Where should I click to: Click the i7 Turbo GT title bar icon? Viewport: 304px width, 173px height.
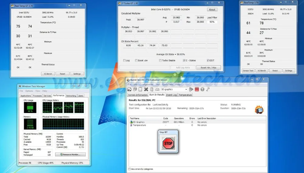pyautogui.click(x=119, y=3)
